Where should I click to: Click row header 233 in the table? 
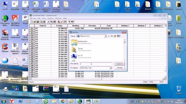coord(32,76)
